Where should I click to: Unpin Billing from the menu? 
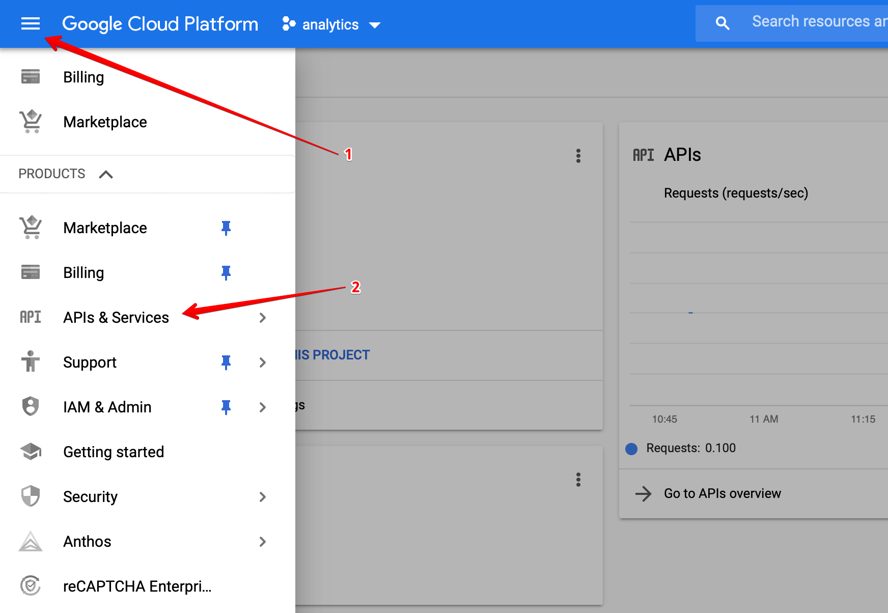[226, 272]
